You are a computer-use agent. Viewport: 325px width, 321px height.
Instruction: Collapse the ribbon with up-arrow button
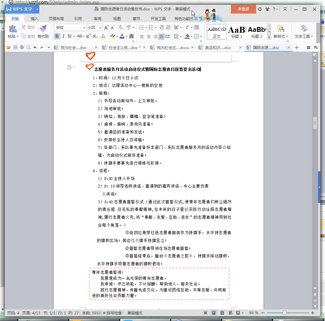[285, 9]
